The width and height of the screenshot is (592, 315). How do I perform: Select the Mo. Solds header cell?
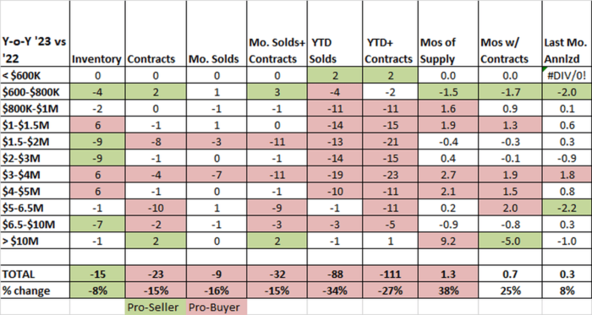[217, 34]
